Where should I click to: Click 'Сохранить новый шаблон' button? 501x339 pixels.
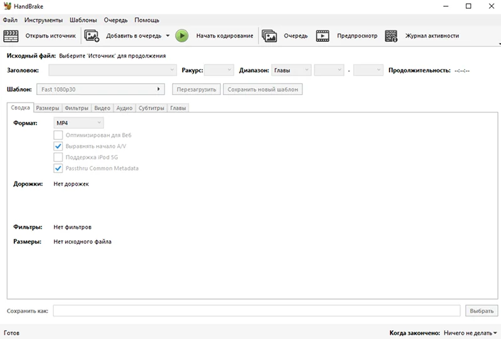[262, 89]
